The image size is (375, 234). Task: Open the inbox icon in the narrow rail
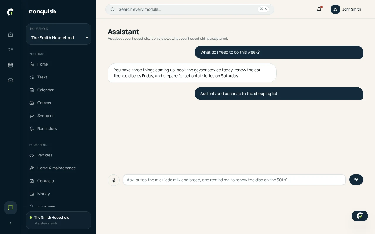(11, 80)
